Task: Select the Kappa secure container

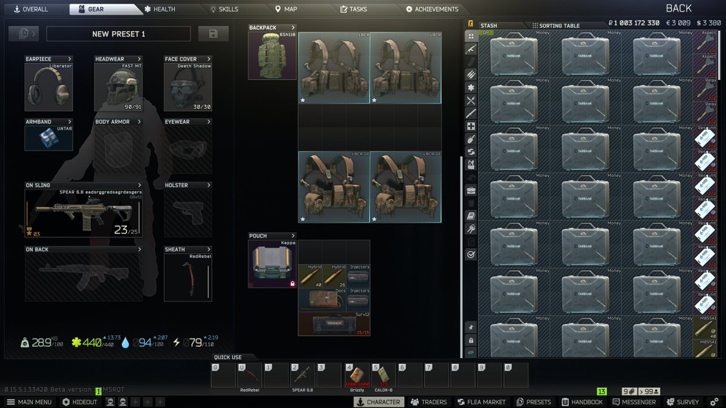Action: [x=272, y=264]
